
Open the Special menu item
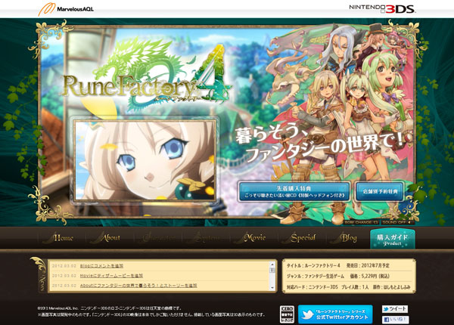point(300,237)
